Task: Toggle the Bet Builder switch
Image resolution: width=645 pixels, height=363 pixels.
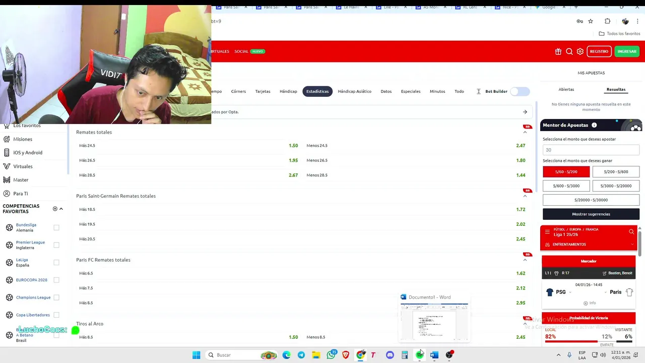Action: pos(520,91)
